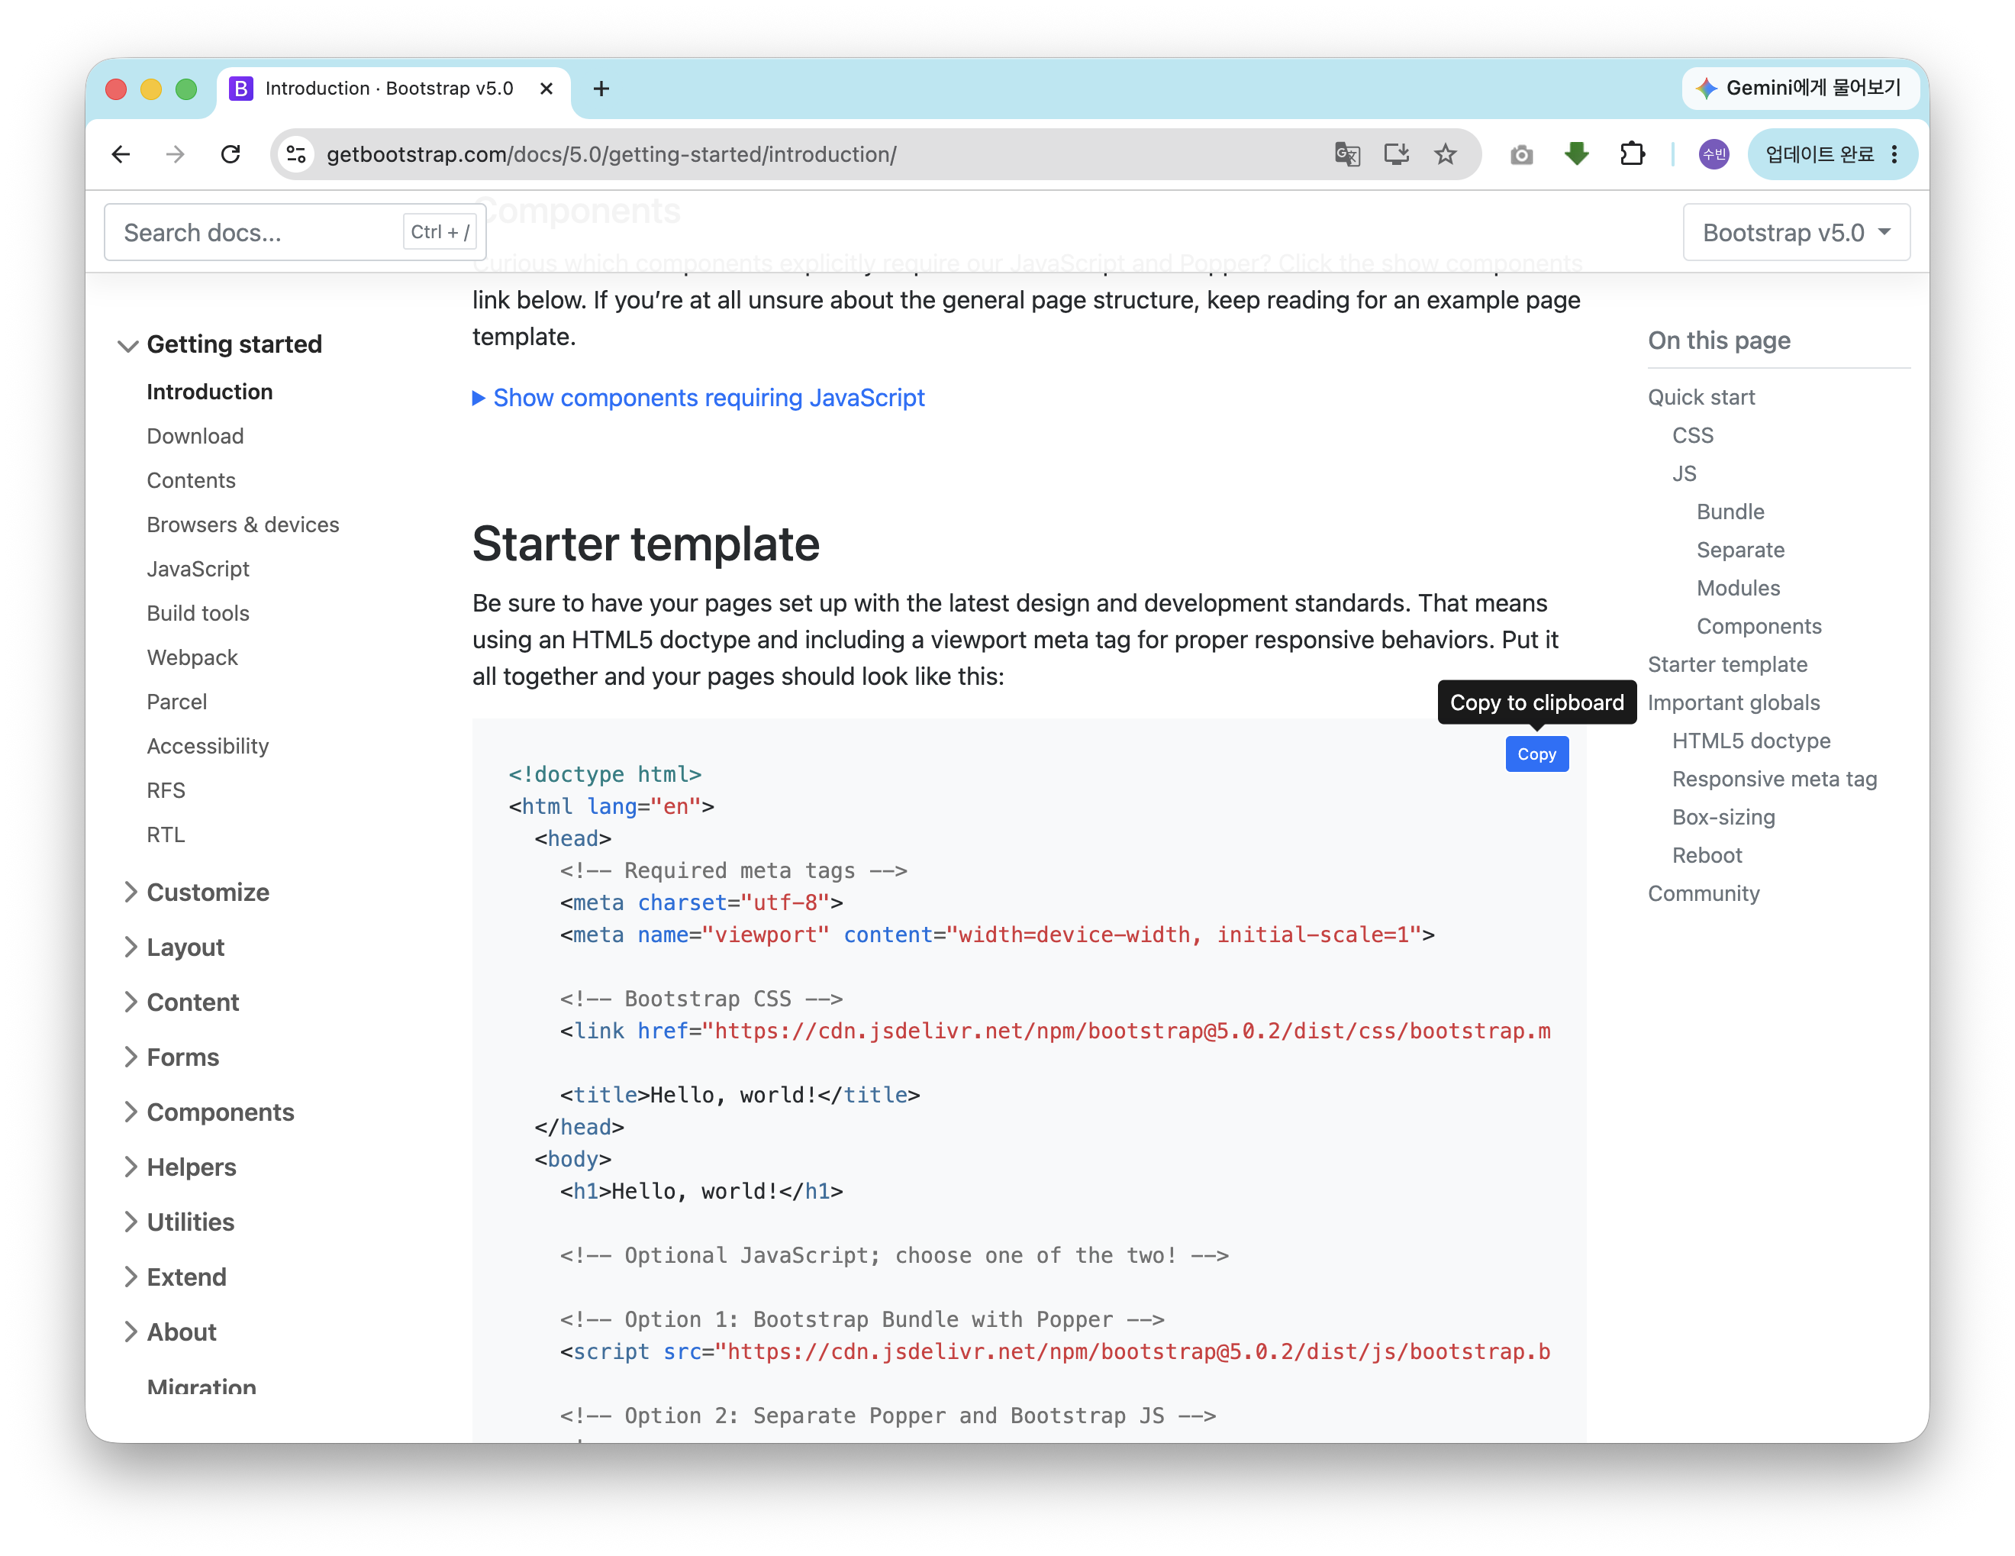Expand the Layout section
Viewport: 2015px width, 1556px height.
[173, 947]
